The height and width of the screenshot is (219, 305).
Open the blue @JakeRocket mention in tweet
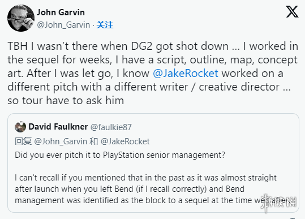(186, 74)
